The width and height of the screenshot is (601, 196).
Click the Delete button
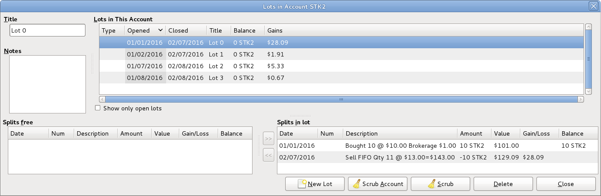(x=503, y=184)
